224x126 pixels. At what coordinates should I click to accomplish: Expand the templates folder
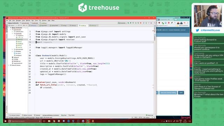coord(13,51)
